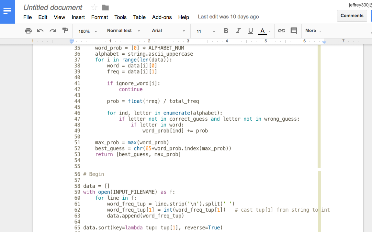Open the Edit menu
The image size is (372, 232).
(43, 17)
